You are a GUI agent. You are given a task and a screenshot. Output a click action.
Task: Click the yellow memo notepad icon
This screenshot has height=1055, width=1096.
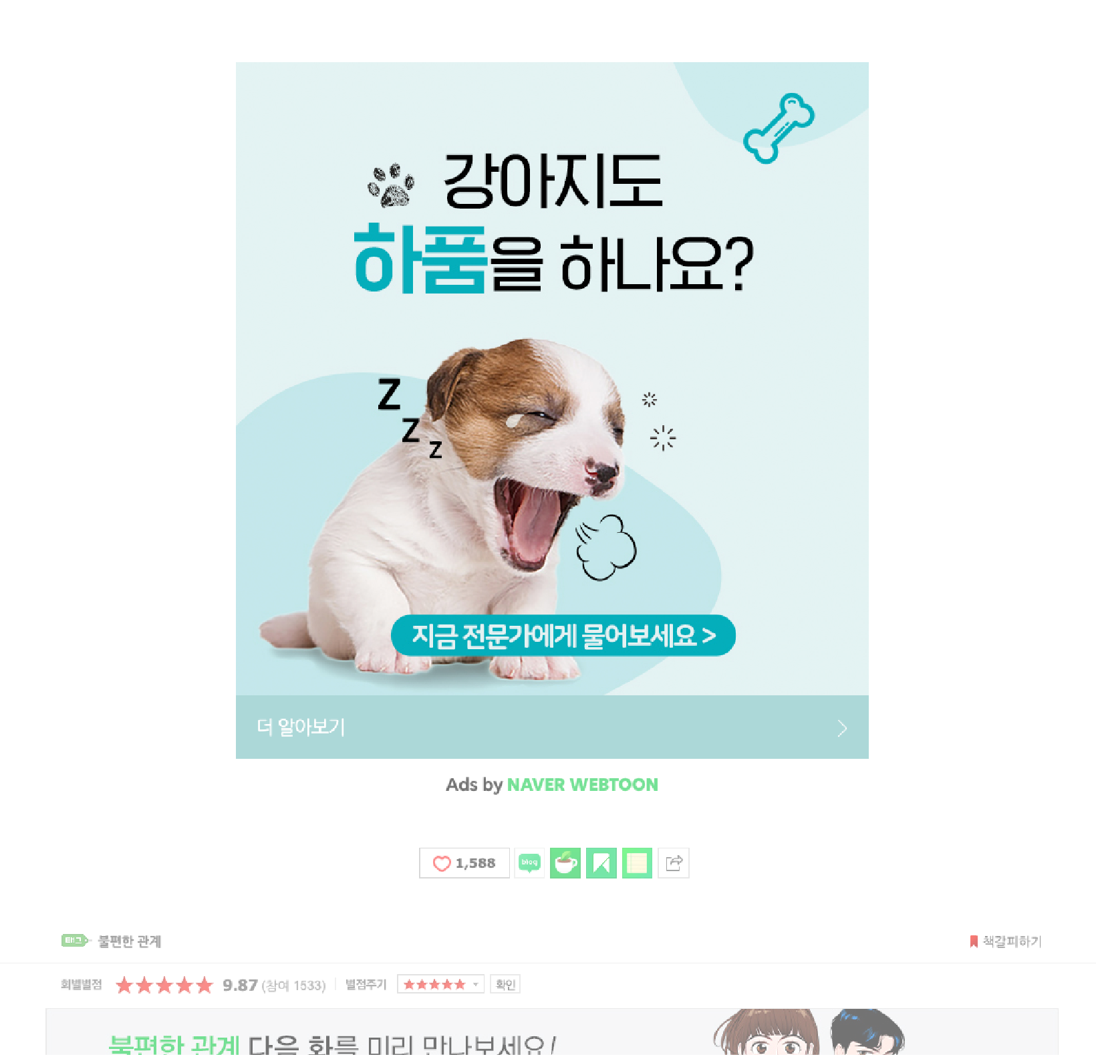pos(638,863)
